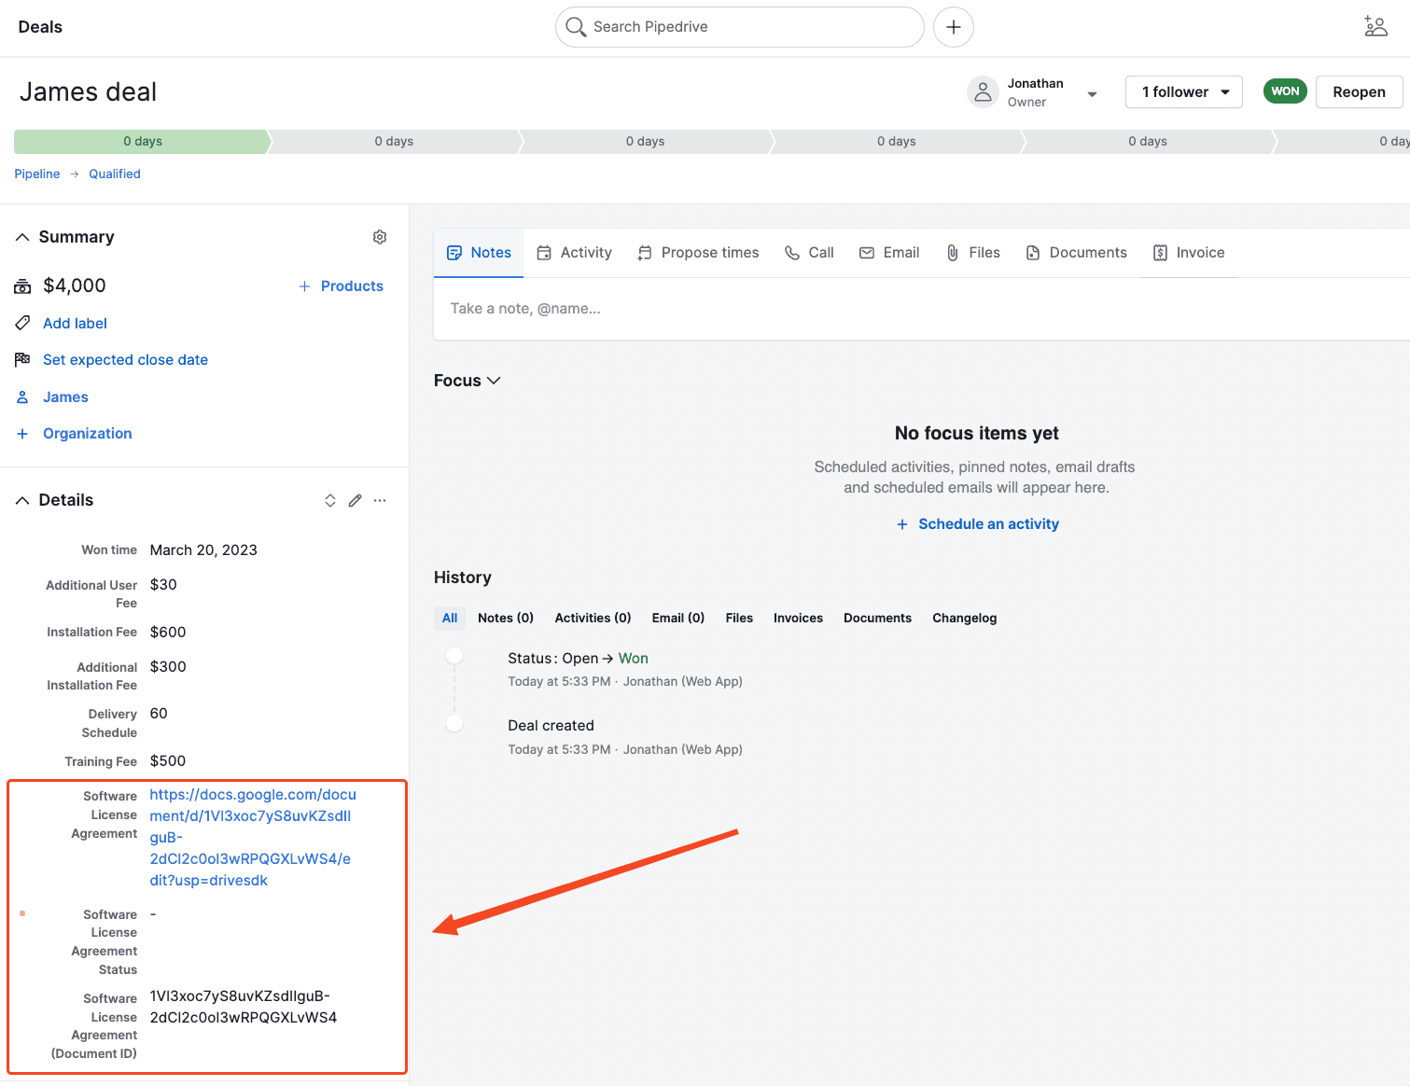Open the Email composer icon
The image size is (1410, 1086).
pyautogui.click(x=866, y=252)
